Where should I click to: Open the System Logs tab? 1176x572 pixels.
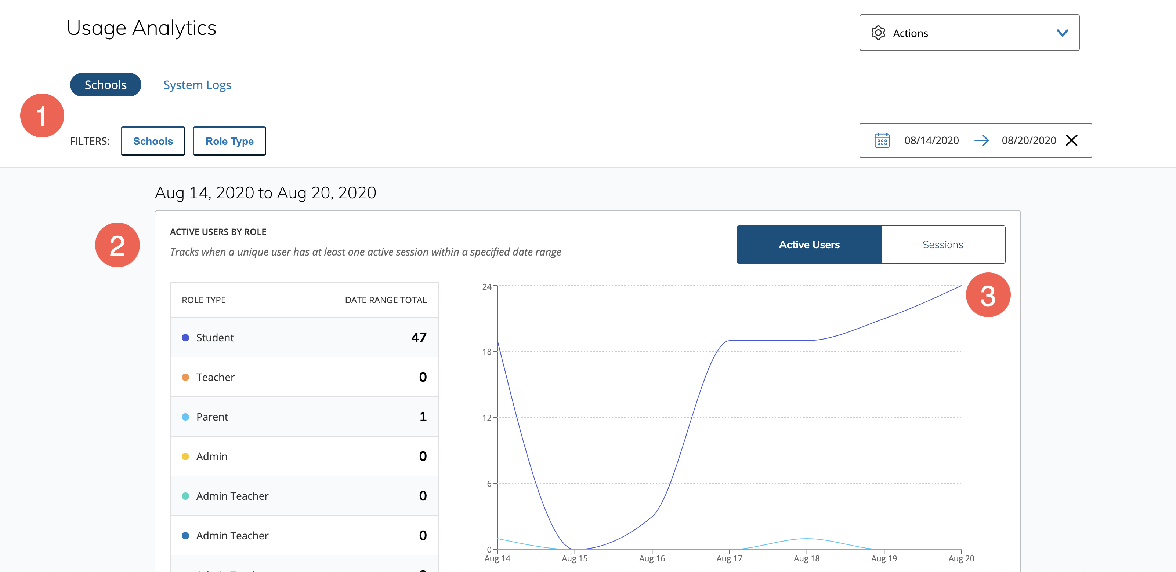click(x=197, y=85)
